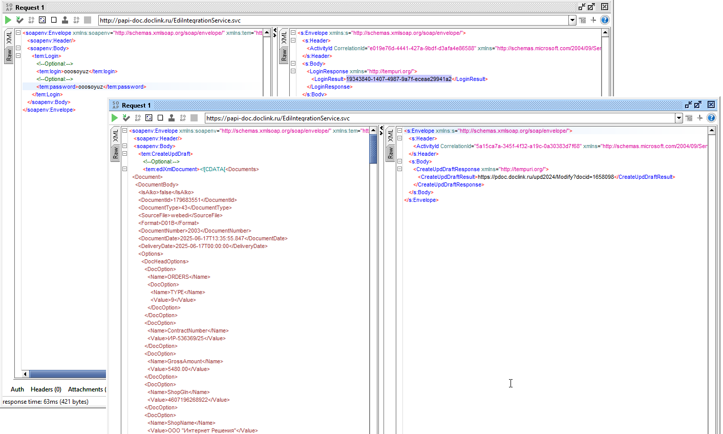The width and height of the screenshot is (723, 434).
Task: Click CreateUpdDraftResult URL with docid=1658098
Action: 546,177
